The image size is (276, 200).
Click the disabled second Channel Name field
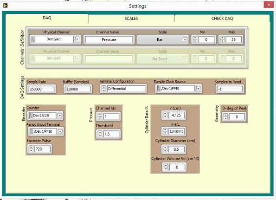(109, 58)
